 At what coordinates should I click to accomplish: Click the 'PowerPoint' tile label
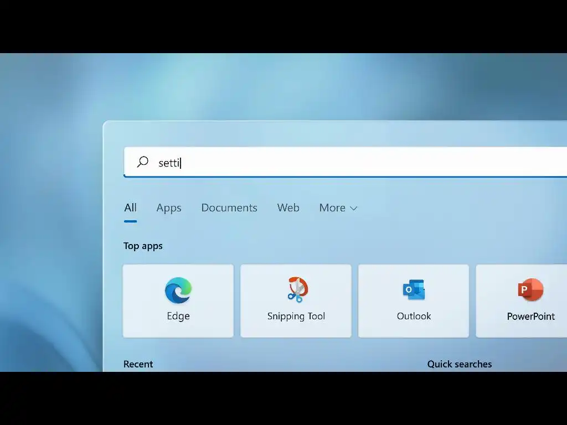click(530, 317)
